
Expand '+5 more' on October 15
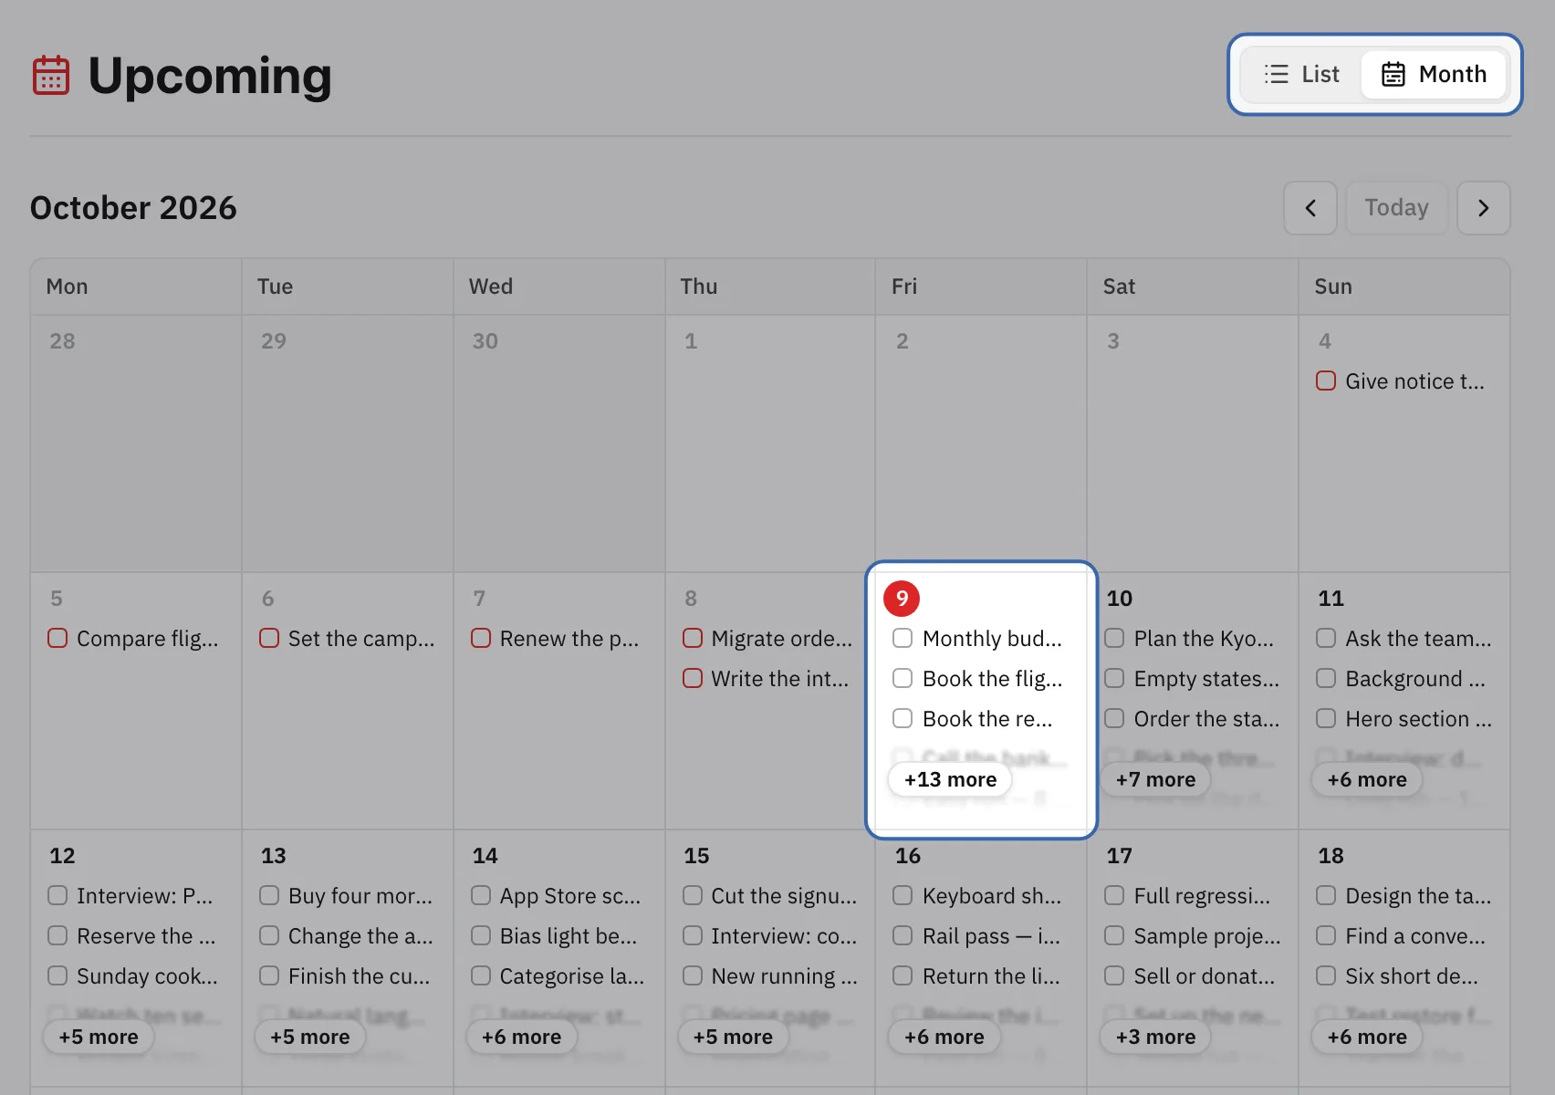pos(733,1037)
